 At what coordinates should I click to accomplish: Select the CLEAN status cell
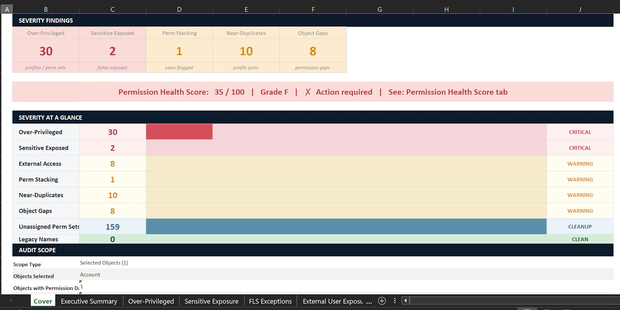pos(580,239)
